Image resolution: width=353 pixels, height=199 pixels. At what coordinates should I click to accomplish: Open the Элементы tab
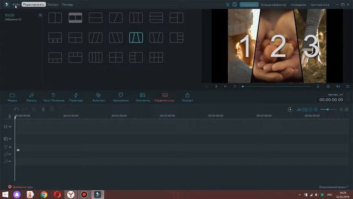[x=143, y=97]
